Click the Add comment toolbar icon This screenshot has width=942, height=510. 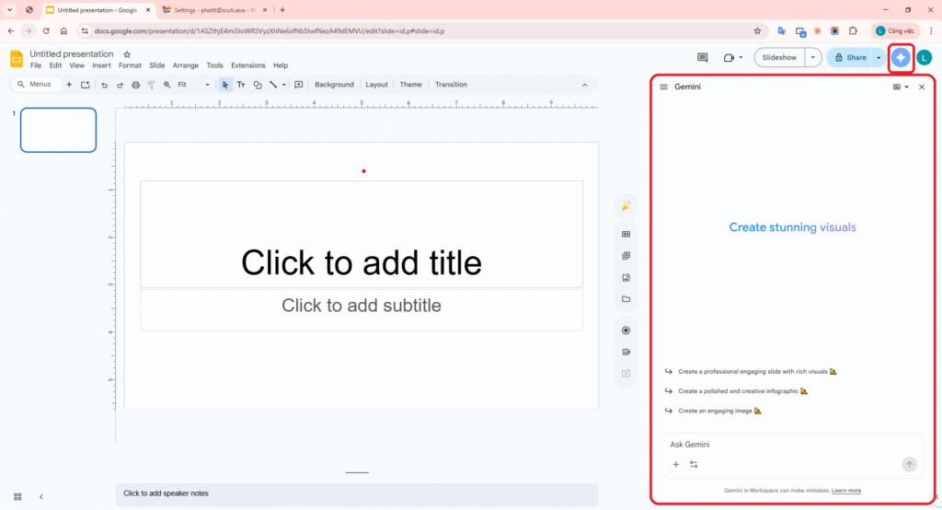(298, 85)
